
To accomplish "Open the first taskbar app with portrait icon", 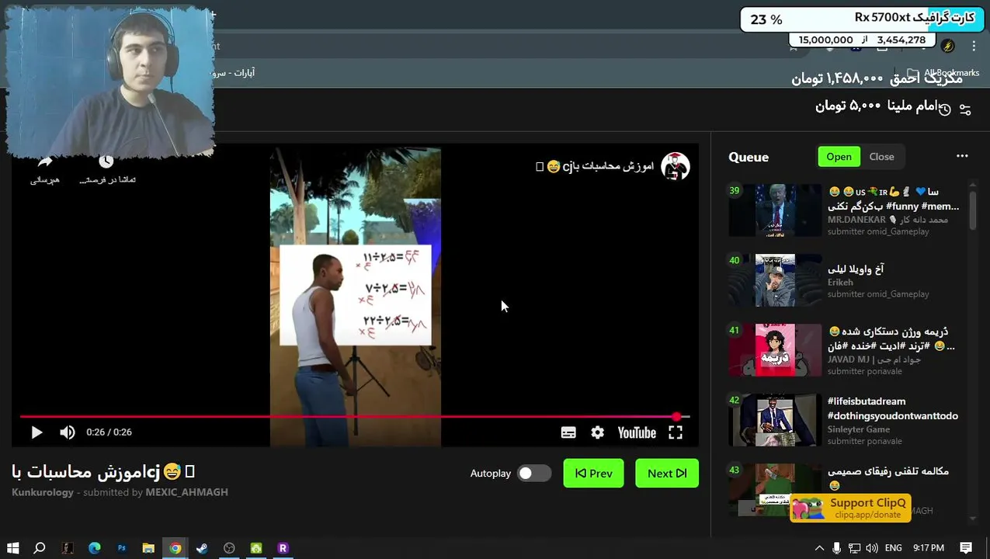I will (68, 548).
